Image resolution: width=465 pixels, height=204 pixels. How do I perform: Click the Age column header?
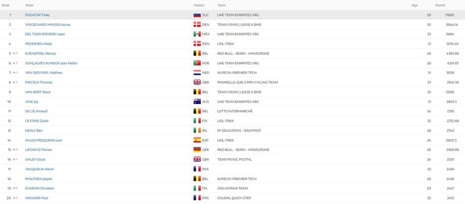414,5
